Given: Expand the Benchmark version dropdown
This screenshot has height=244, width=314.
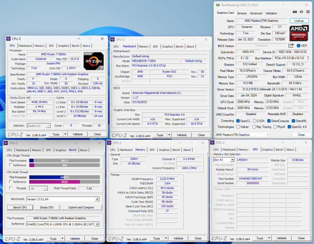Looking at the screenshot, I should tap(97, 199).
